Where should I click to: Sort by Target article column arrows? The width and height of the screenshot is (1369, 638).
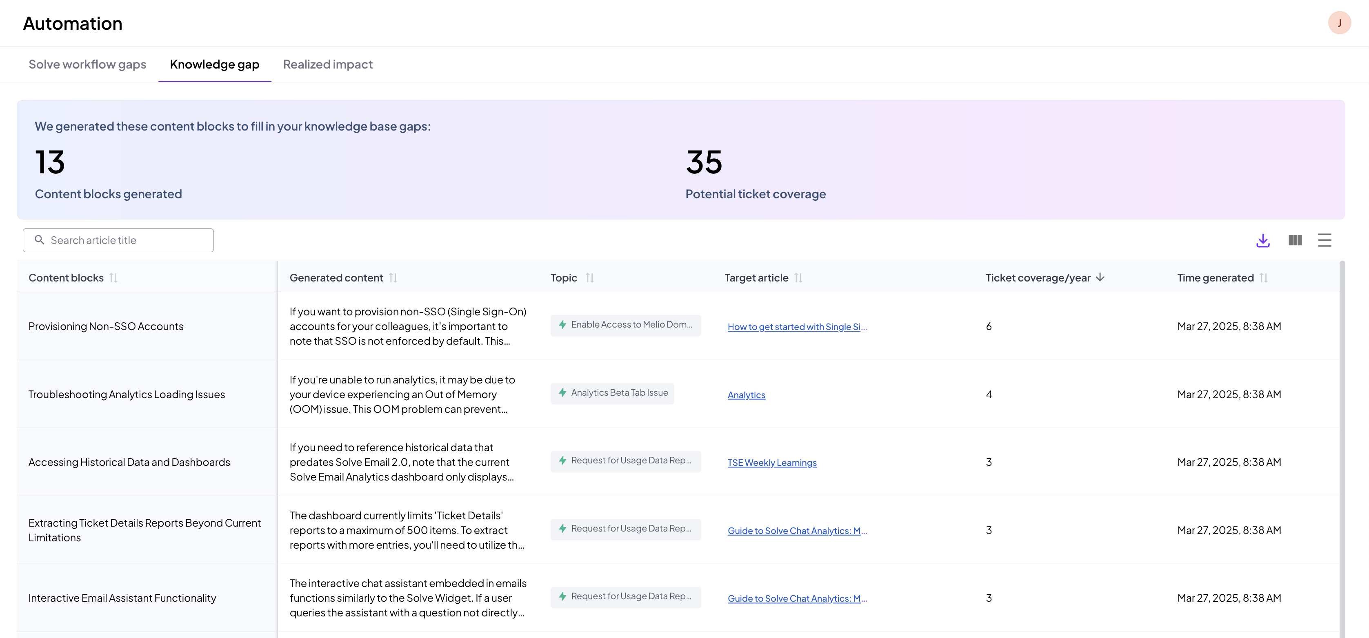798,278
